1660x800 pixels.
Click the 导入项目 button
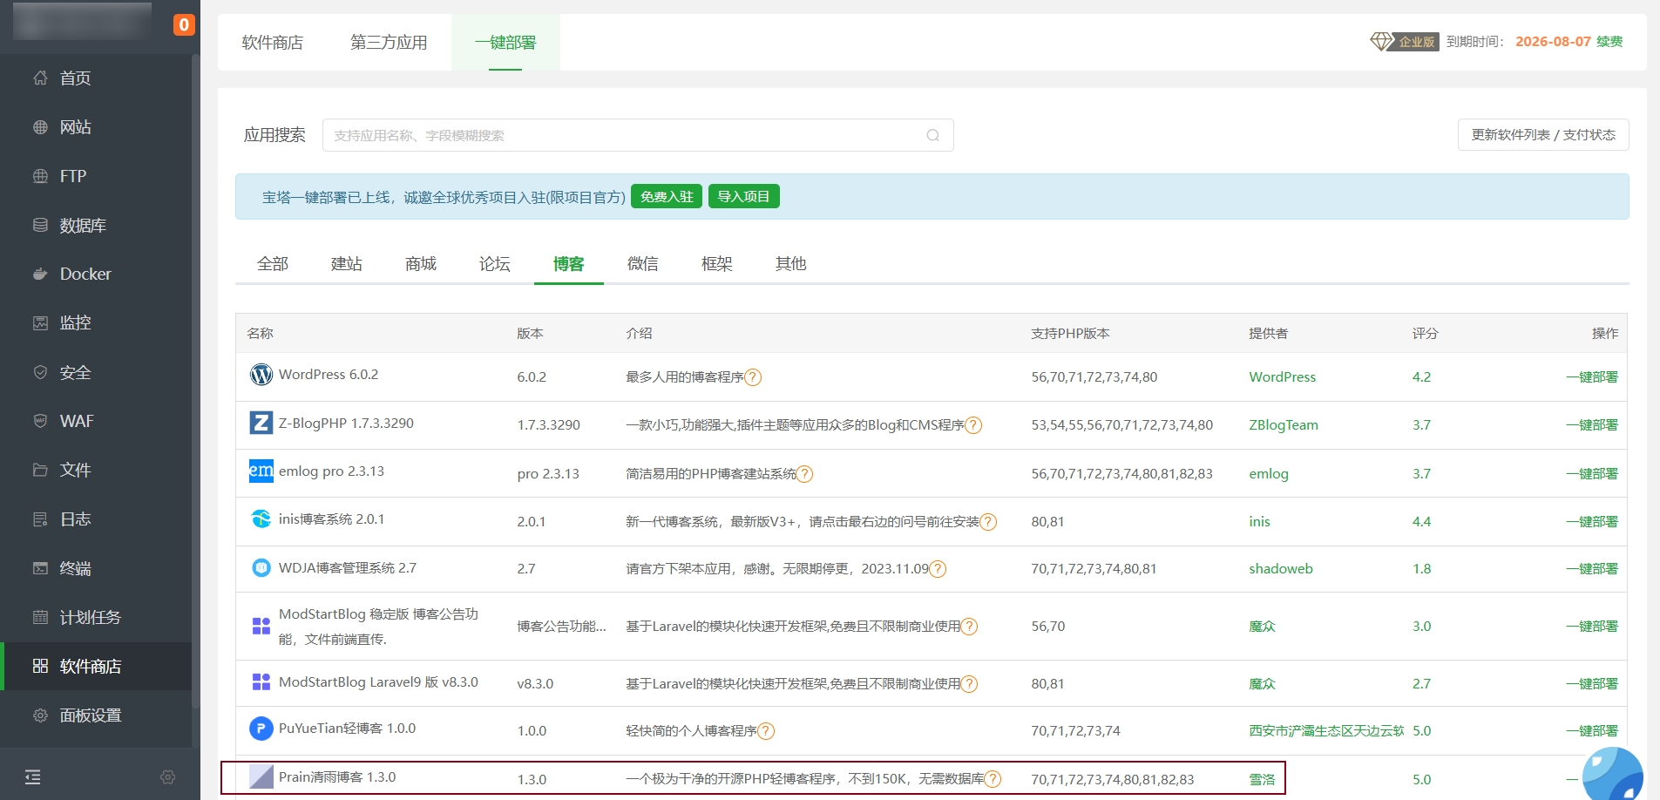coord(743,197)
